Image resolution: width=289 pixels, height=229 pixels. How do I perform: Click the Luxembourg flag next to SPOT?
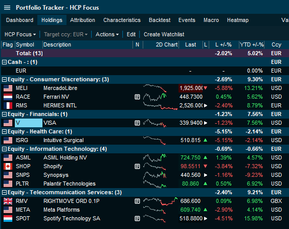point(8,218)
